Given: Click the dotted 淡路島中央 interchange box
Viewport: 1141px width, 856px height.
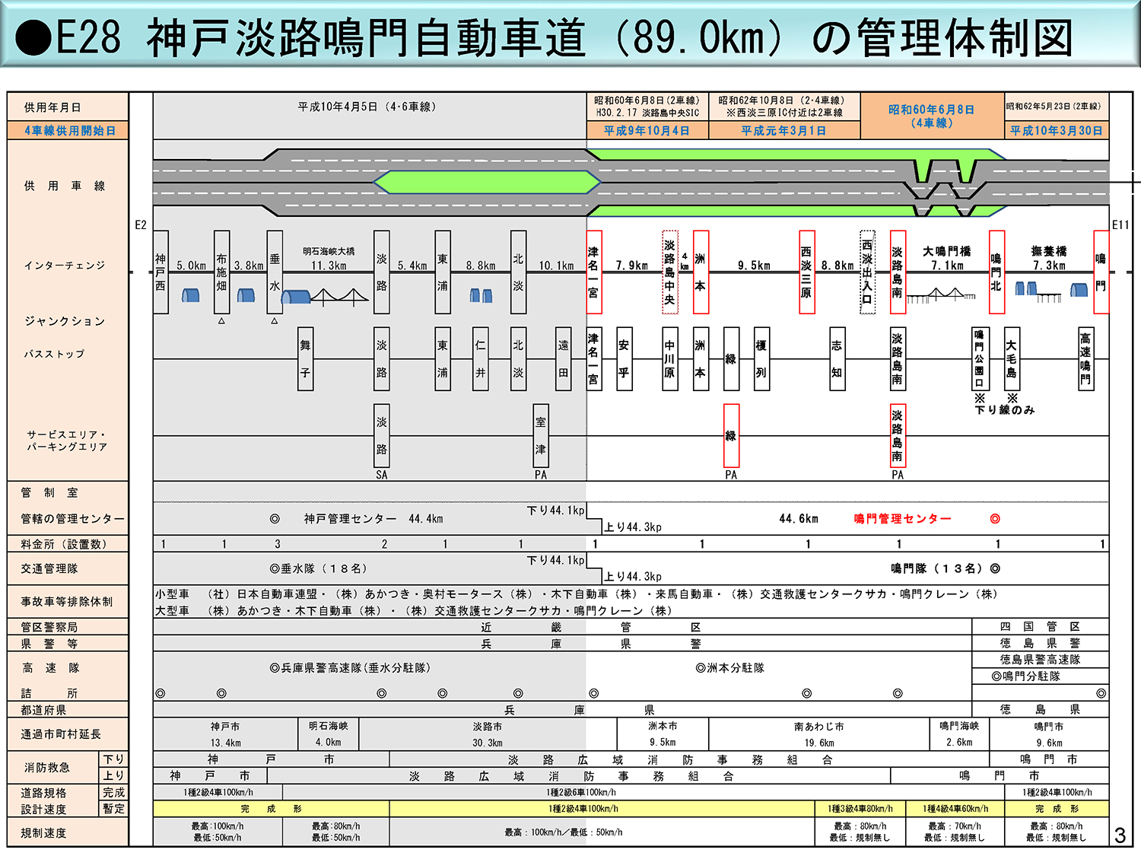Looking at the screenshot, I should pyautogui.click(x=669, y=272).
